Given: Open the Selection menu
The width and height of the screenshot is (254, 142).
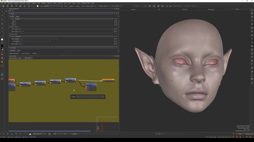Looking at the screenshot, I should tap(10, 3).
